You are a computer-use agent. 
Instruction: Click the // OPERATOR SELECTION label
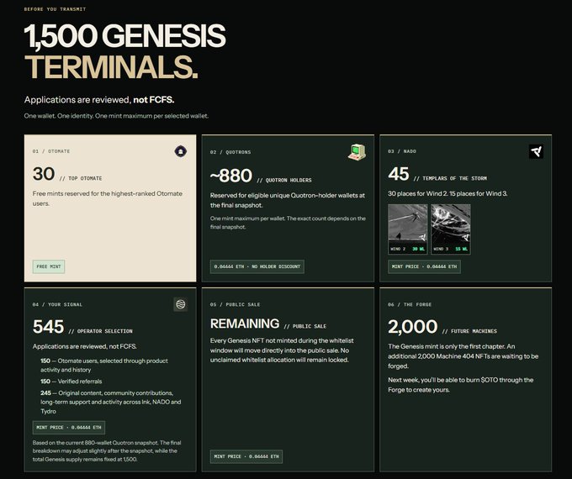100,331
